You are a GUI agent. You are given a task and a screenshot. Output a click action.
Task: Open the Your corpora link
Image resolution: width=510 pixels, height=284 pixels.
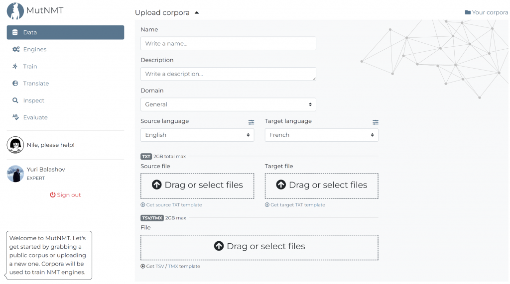[486, 12]
